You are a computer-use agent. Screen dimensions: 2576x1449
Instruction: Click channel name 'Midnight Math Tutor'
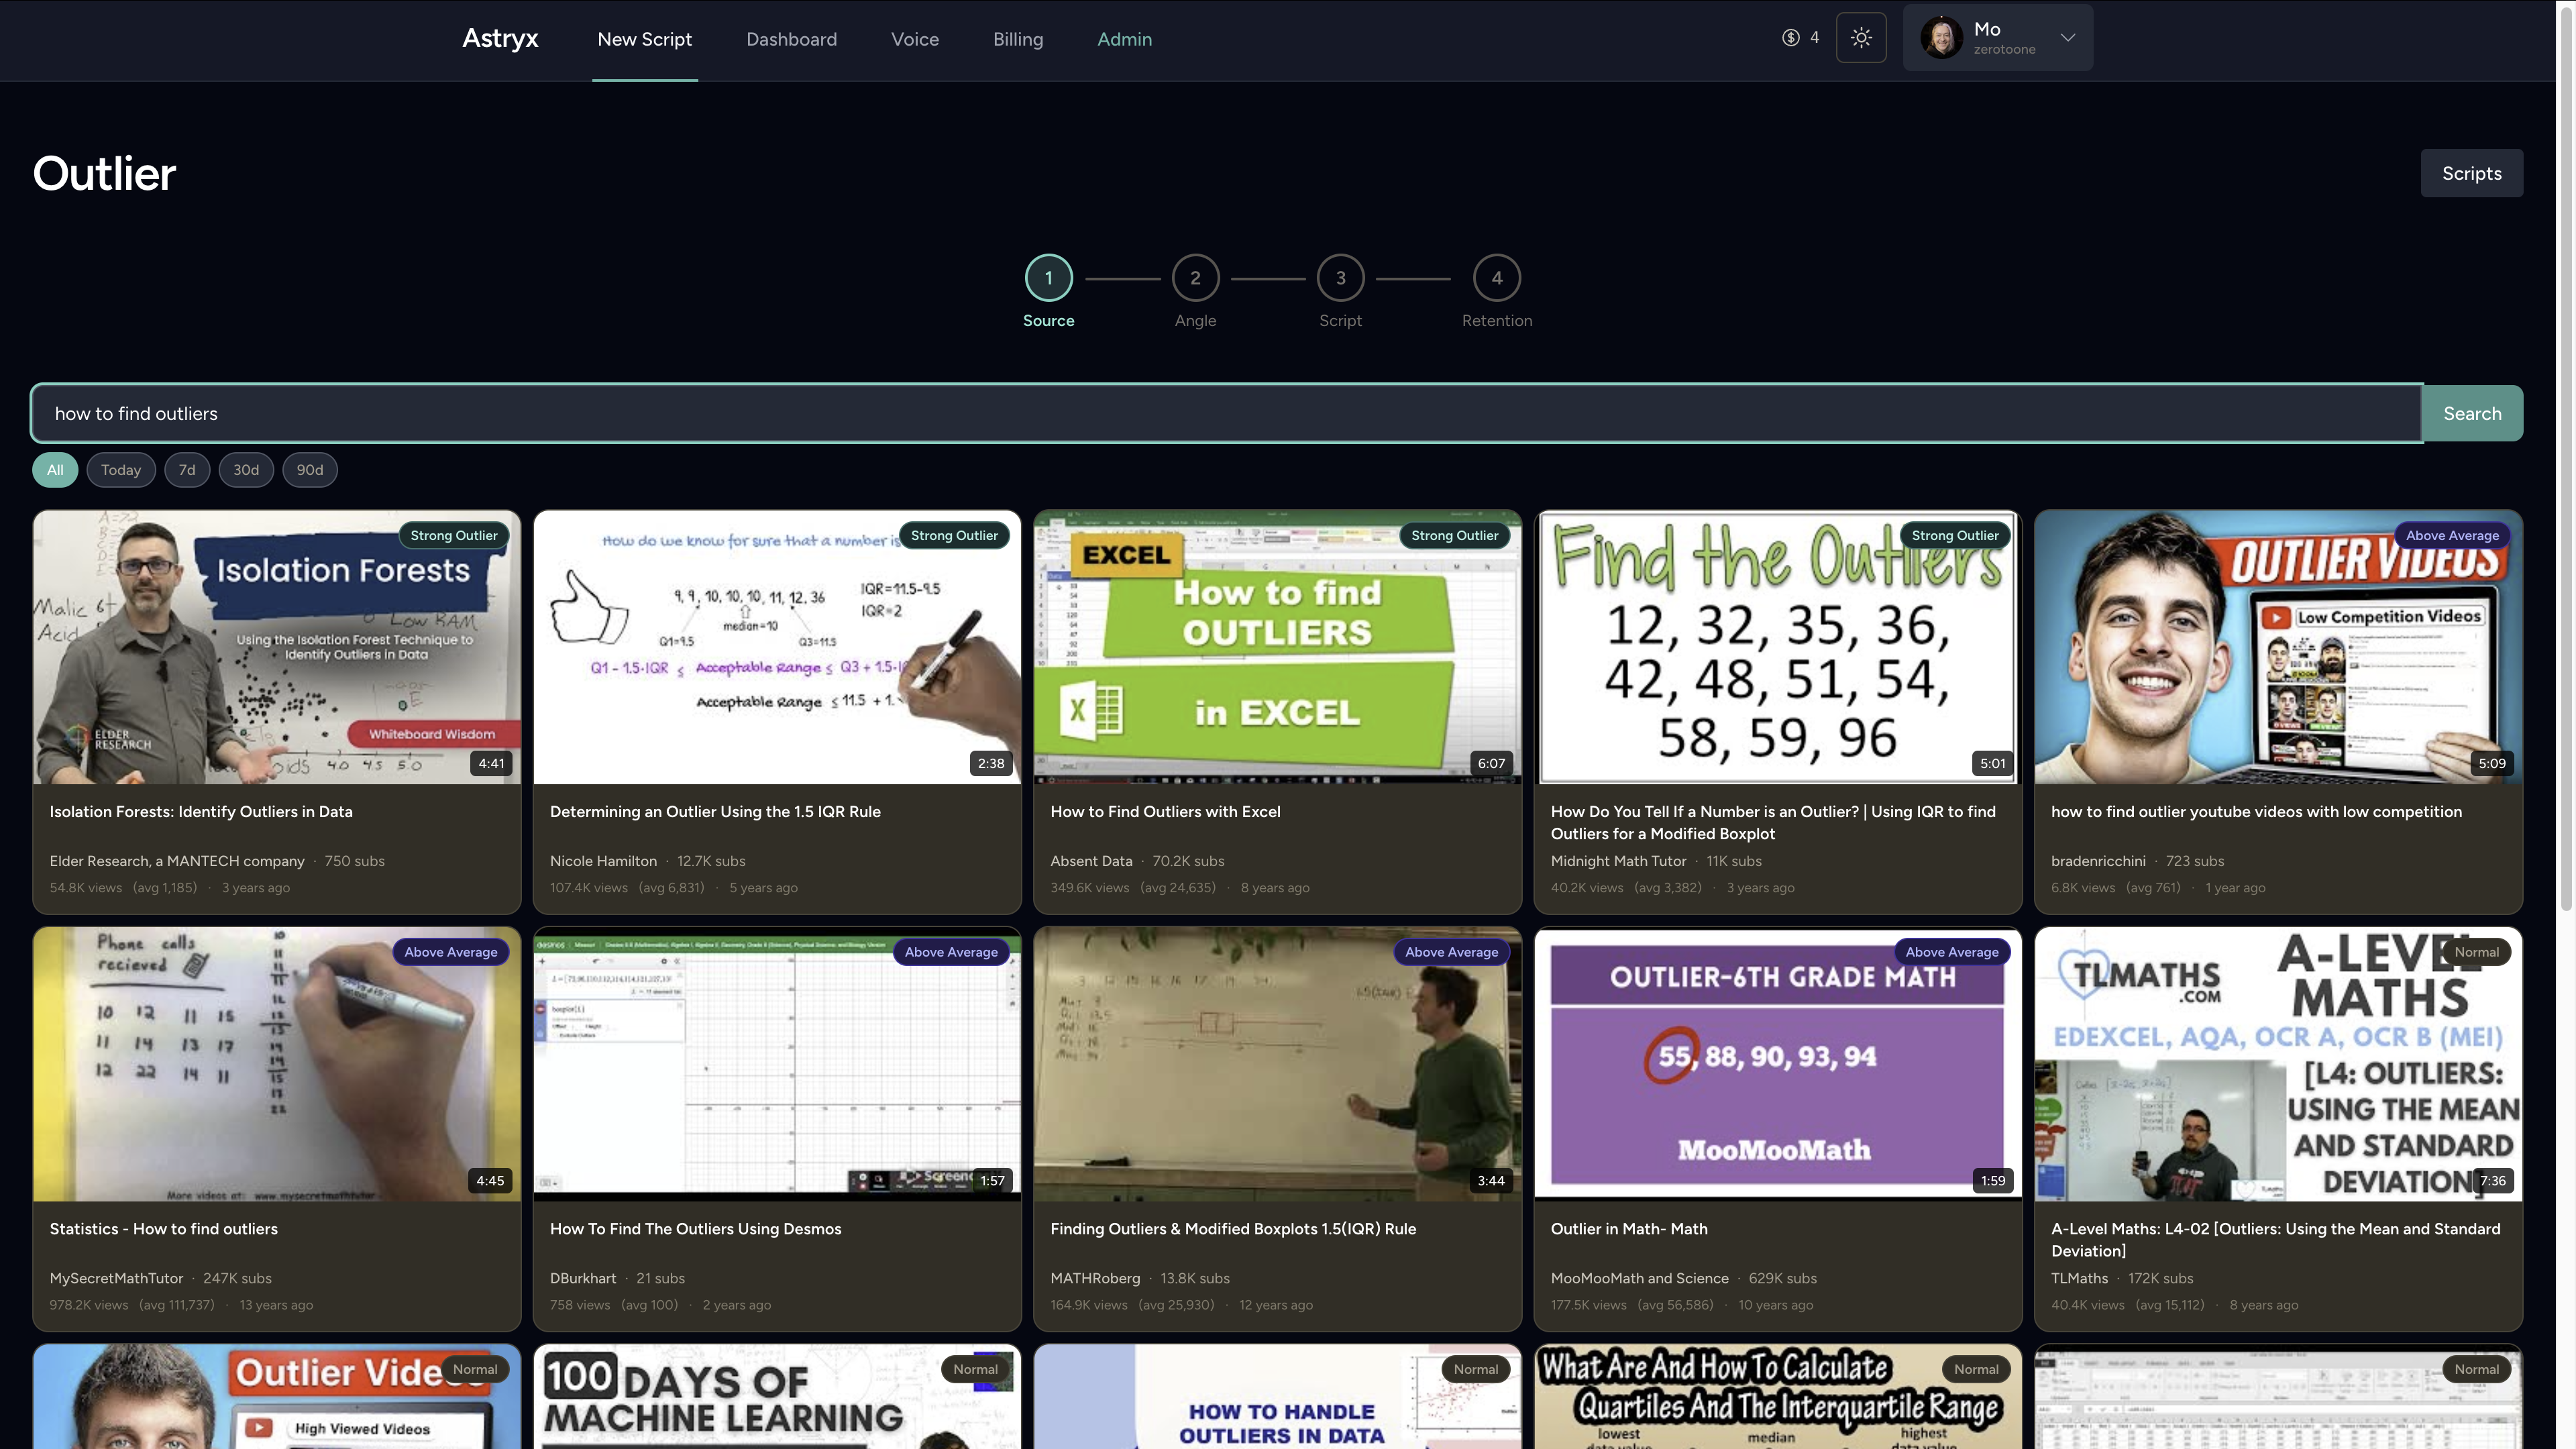1618,861
